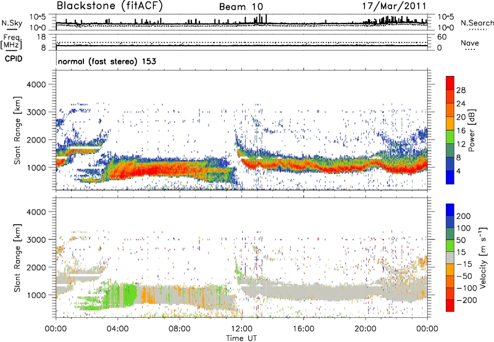Click the velocity panel 'Slant Range [km]' label
The width and height of the screenshot is (494, 342).
tap(17, 257)
